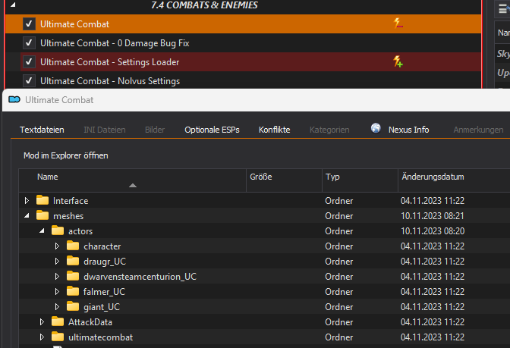Screen dimensions: 510x348
Task: Click the ultimatecombat folder icon
Action: tap(58, 337)
